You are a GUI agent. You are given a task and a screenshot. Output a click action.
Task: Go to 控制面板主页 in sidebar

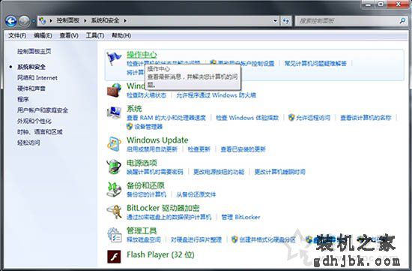pyautogui.click(x=34, y=51)
